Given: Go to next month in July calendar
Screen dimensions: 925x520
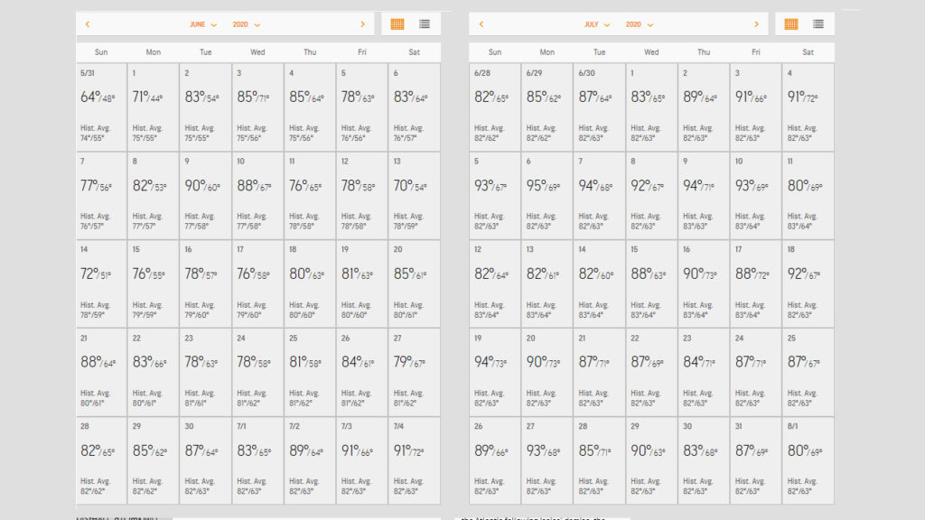Looking at the screenshot, I should pyautogui.click(x=757, y=24).
